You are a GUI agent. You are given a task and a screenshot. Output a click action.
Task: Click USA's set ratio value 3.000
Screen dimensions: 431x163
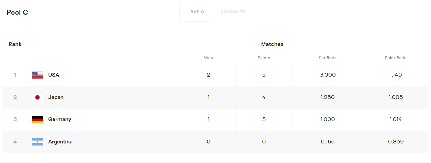click(x=328, y=75)
